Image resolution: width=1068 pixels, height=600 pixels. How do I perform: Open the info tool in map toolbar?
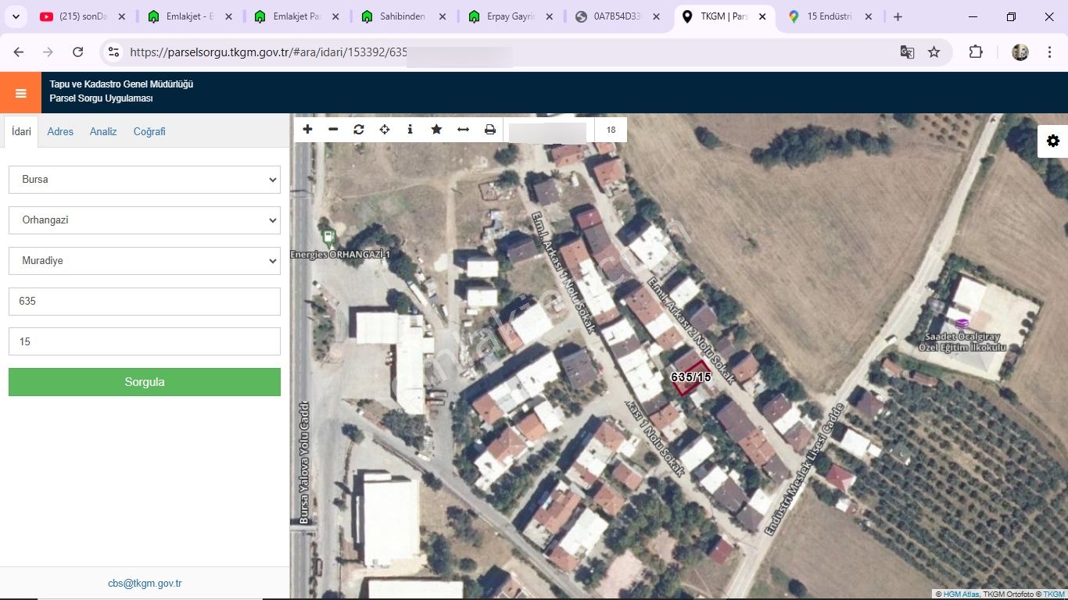410,130
